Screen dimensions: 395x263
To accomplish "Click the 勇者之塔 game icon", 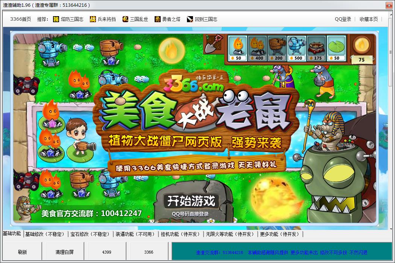I will (x=158, y=19).
